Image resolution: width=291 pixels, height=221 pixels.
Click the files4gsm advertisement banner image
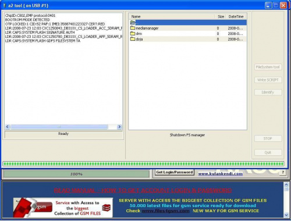(63, 208)
